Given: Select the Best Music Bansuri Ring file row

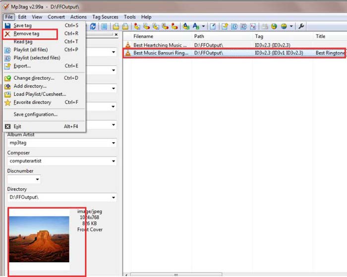Looking at the screenshot, I should [x=235, y=53].
